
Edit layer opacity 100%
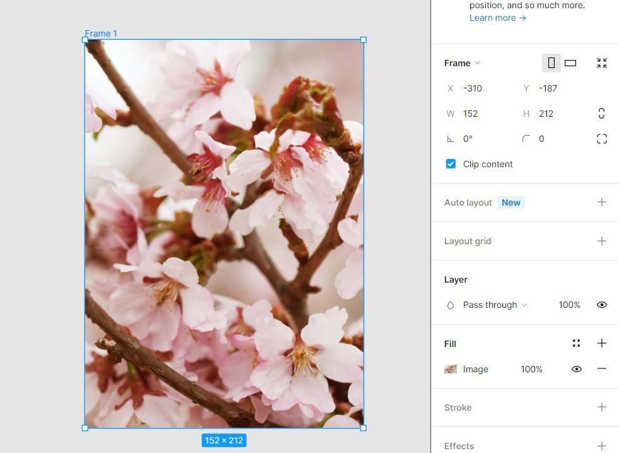point(569,305)
